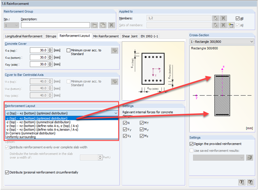
Task: Click the left icon button at bottom right
Action: pyautogui.click(x=242, y=182)
